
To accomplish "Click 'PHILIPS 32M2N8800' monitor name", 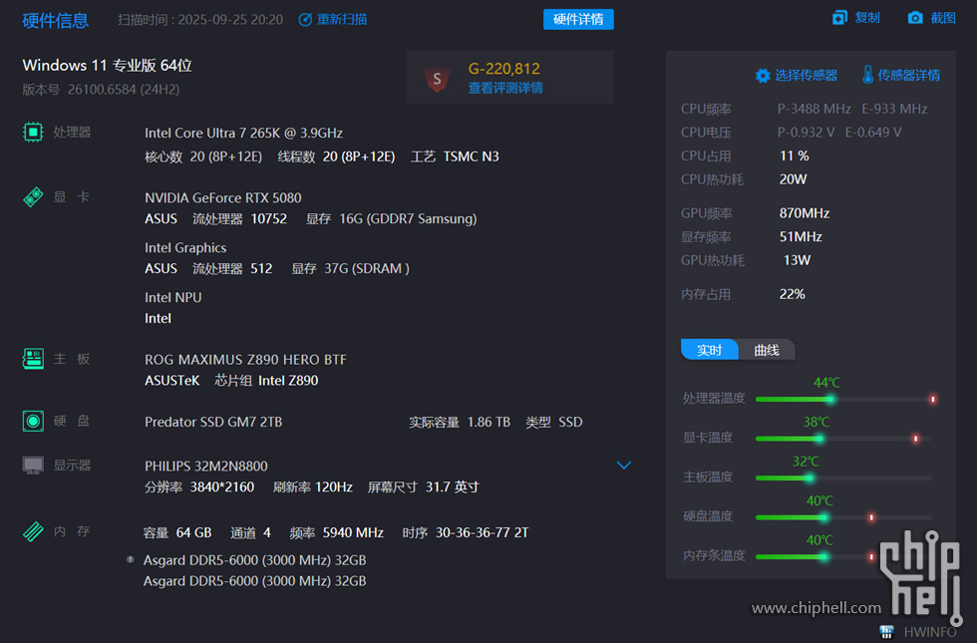I will click(206, 467).
